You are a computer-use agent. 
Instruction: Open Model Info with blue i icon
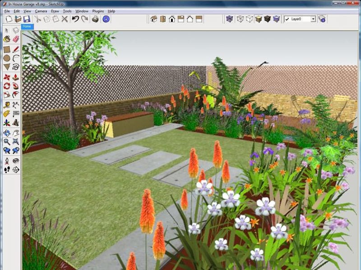[106, 19]
